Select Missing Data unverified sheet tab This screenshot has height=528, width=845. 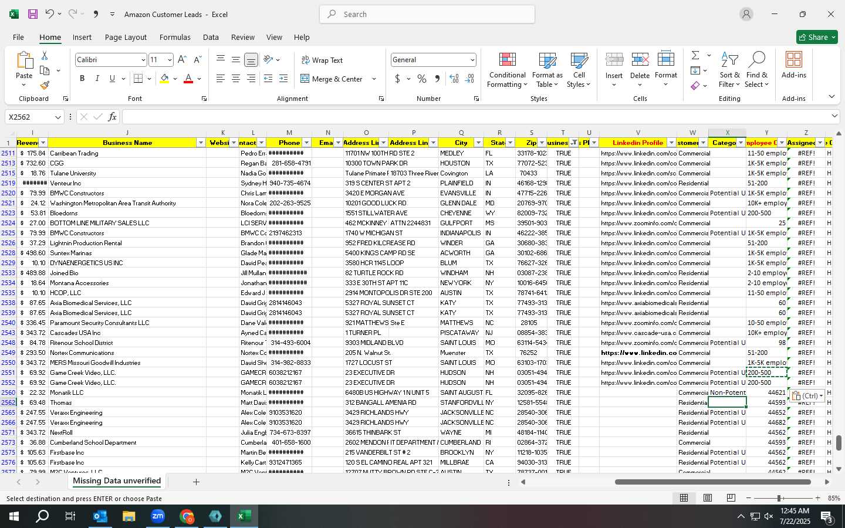pyautogui.click(x=117, y=481)
